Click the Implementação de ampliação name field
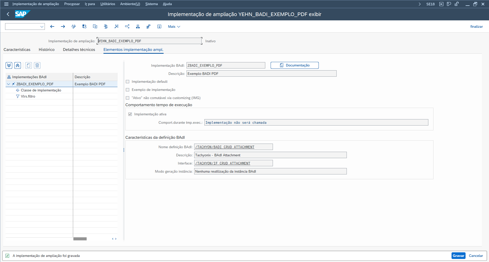The image size is (489, 262). pos(149,41)
